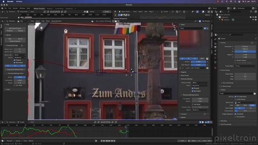Open left Motion Model dropdown
This screenshot has height=145, width=258.
tap(20, 55)
